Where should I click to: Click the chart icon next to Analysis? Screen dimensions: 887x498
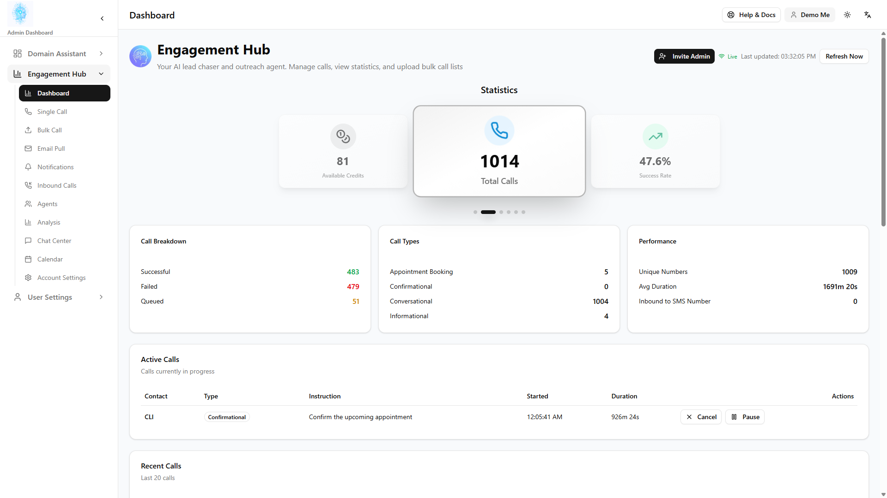(28, 222)
